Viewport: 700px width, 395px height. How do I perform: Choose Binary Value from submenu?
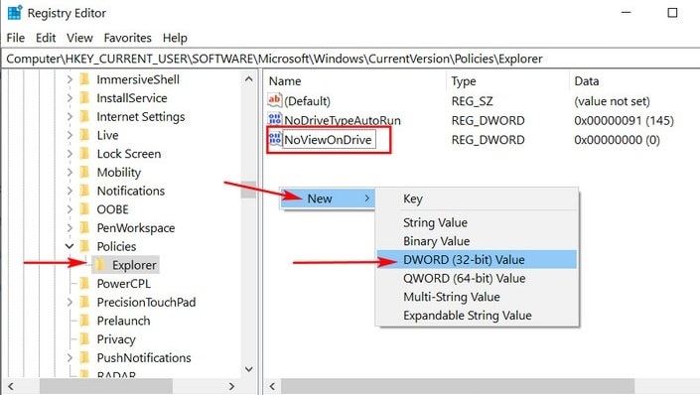pyautogui.click(x=477, y=241)
